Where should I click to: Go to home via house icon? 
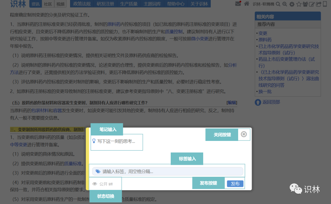point(246,4)
